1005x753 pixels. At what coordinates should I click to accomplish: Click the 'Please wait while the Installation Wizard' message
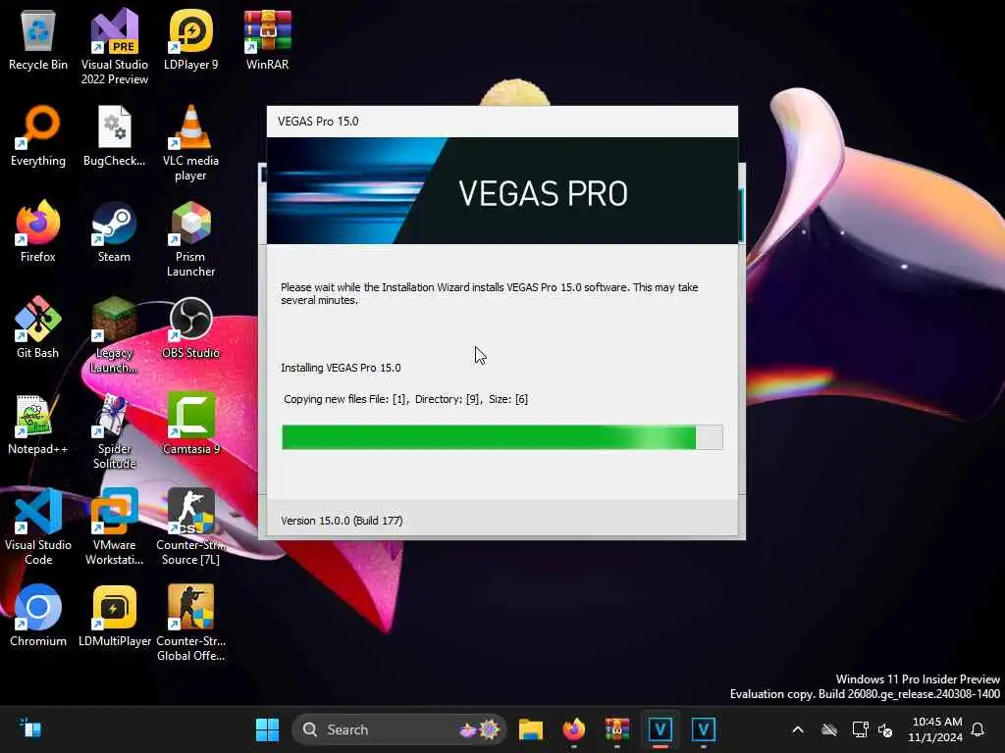(x=489, y=293)
